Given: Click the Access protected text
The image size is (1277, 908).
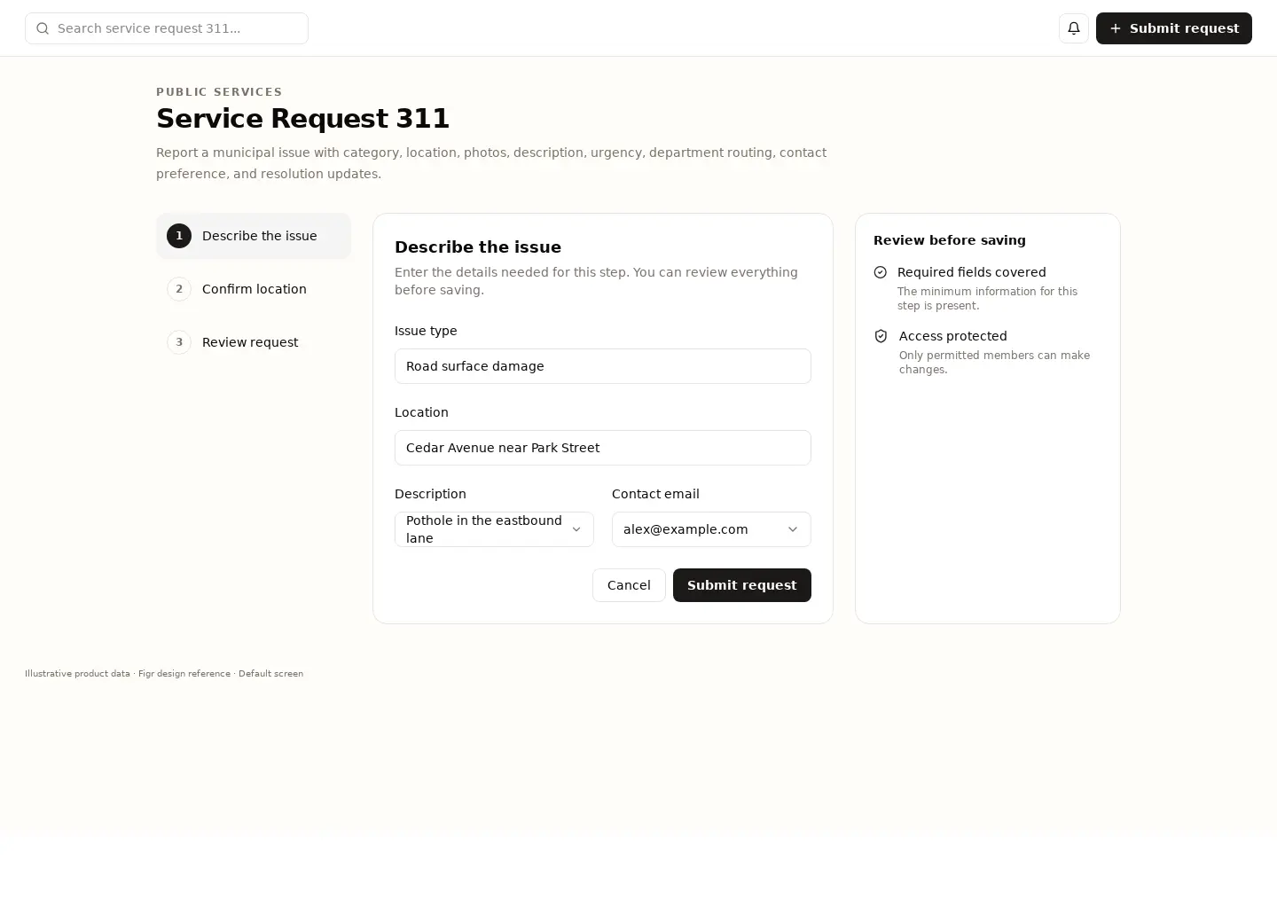Looking at the screenshot, I should click(x=953, y=336).
